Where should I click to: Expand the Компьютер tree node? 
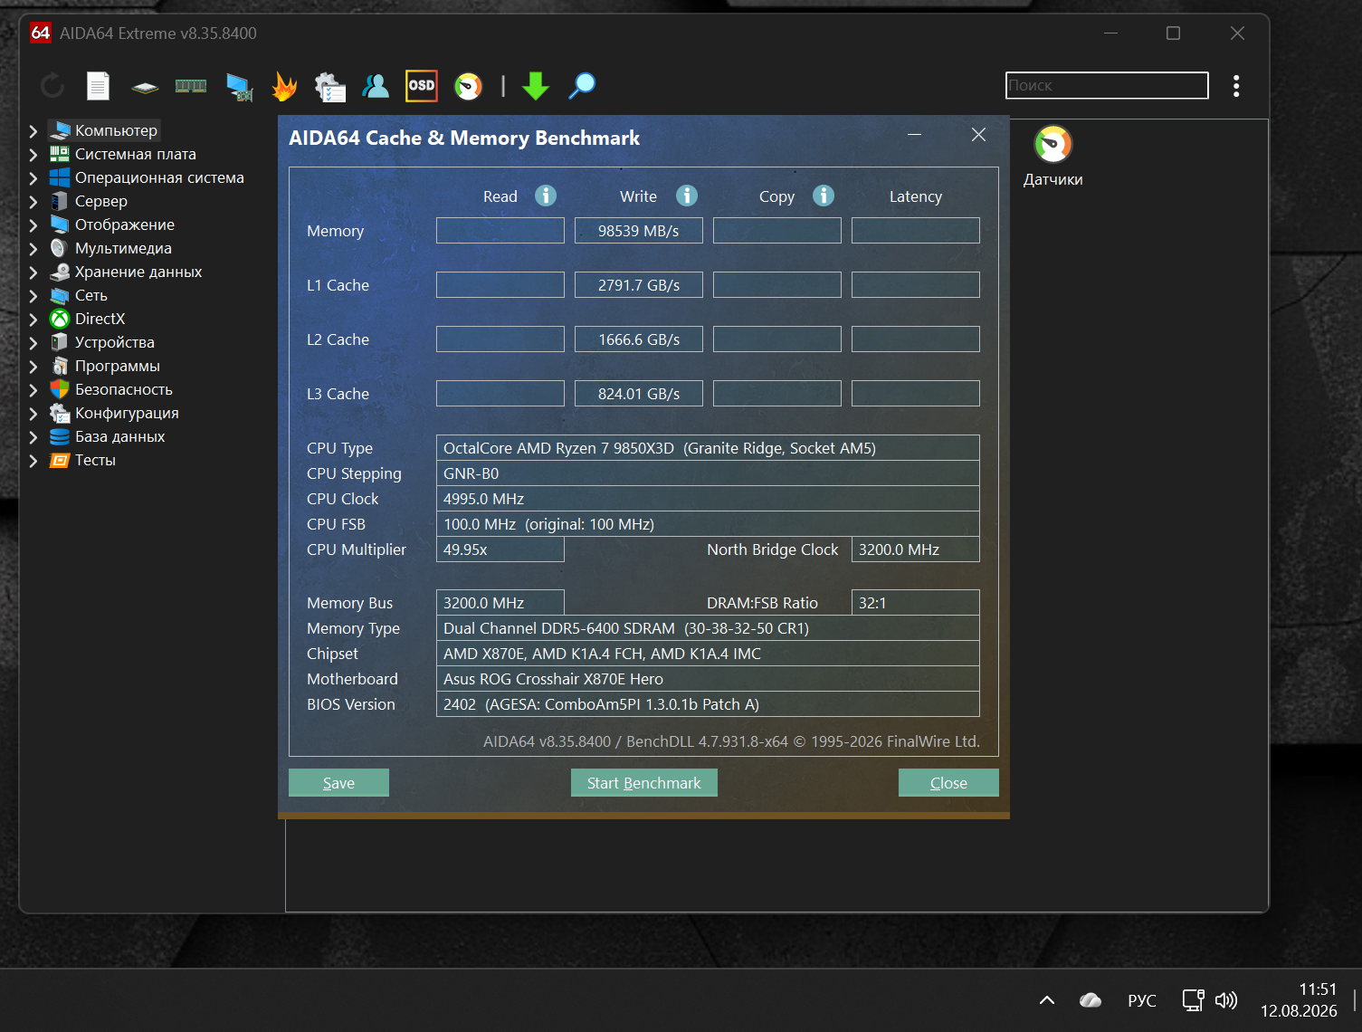pos(33,131)
